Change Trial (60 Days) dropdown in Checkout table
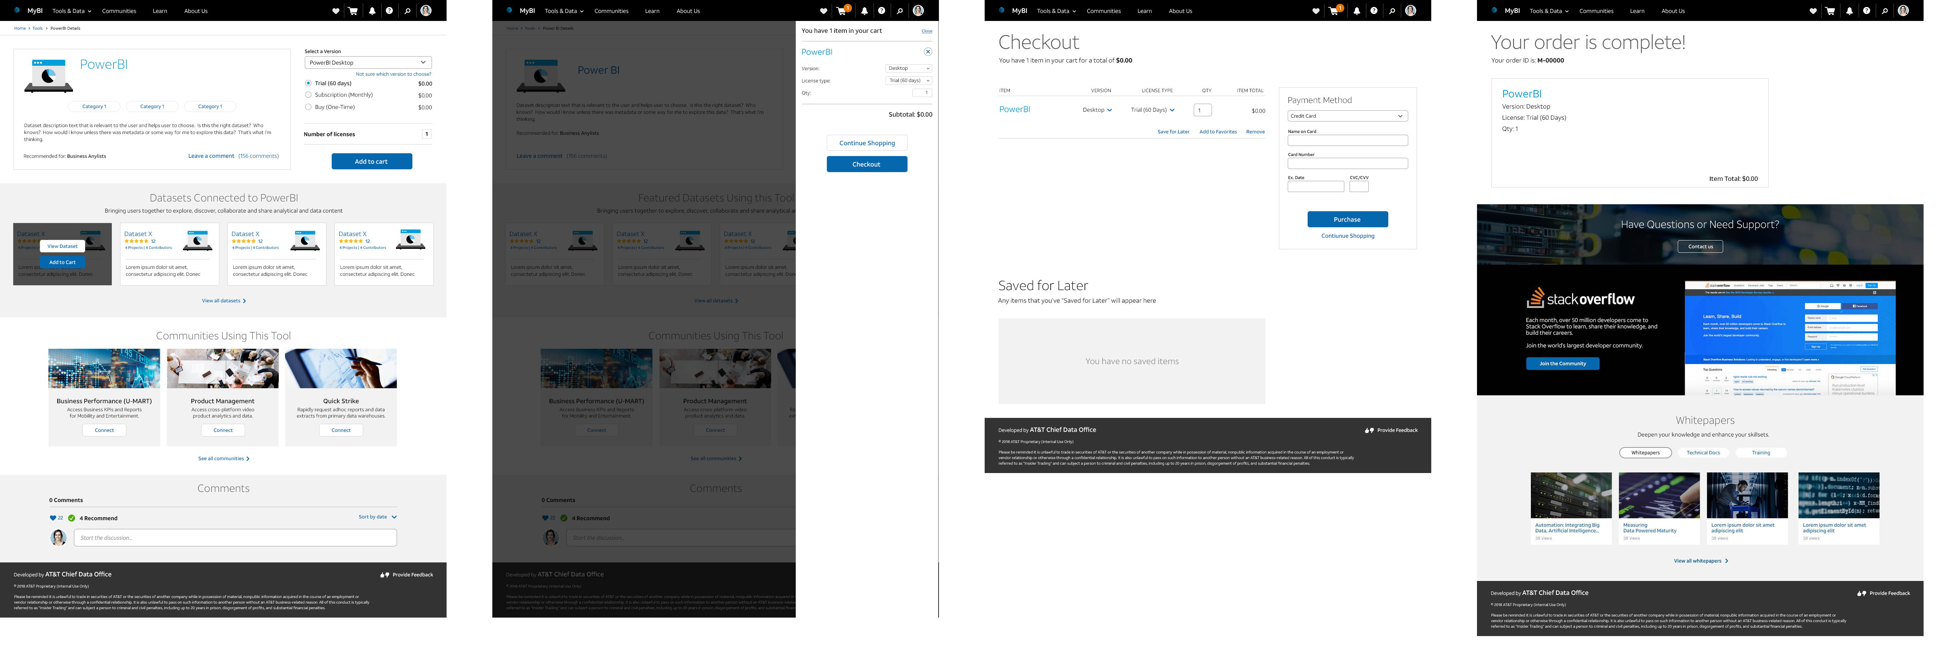 pos(1153,110)
